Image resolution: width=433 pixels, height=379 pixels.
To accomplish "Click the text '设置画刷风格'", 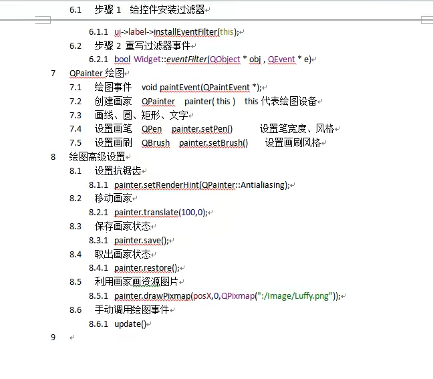I will tap(293, 143).
